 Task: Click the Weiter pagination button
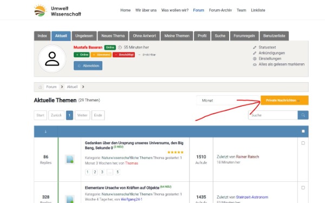82,115
